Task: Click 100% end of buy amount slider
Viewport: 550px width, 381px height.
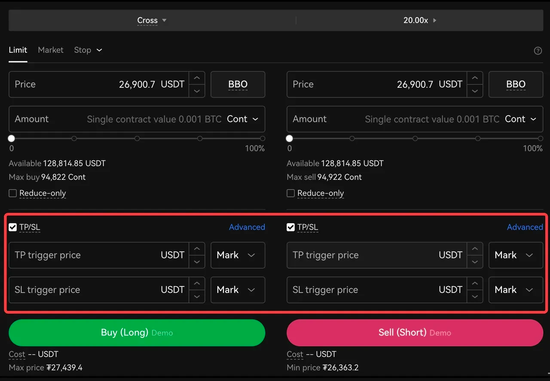Action: click(x=263, y=138)
